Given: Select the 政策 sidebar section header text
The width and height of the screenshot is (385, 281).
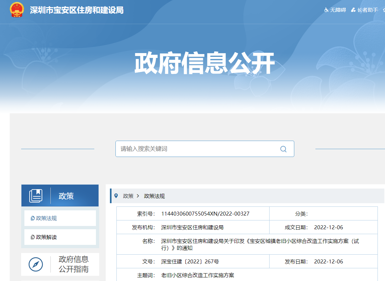Looking at the screenshot, I should pyautogui.click(x=66, y=196).
